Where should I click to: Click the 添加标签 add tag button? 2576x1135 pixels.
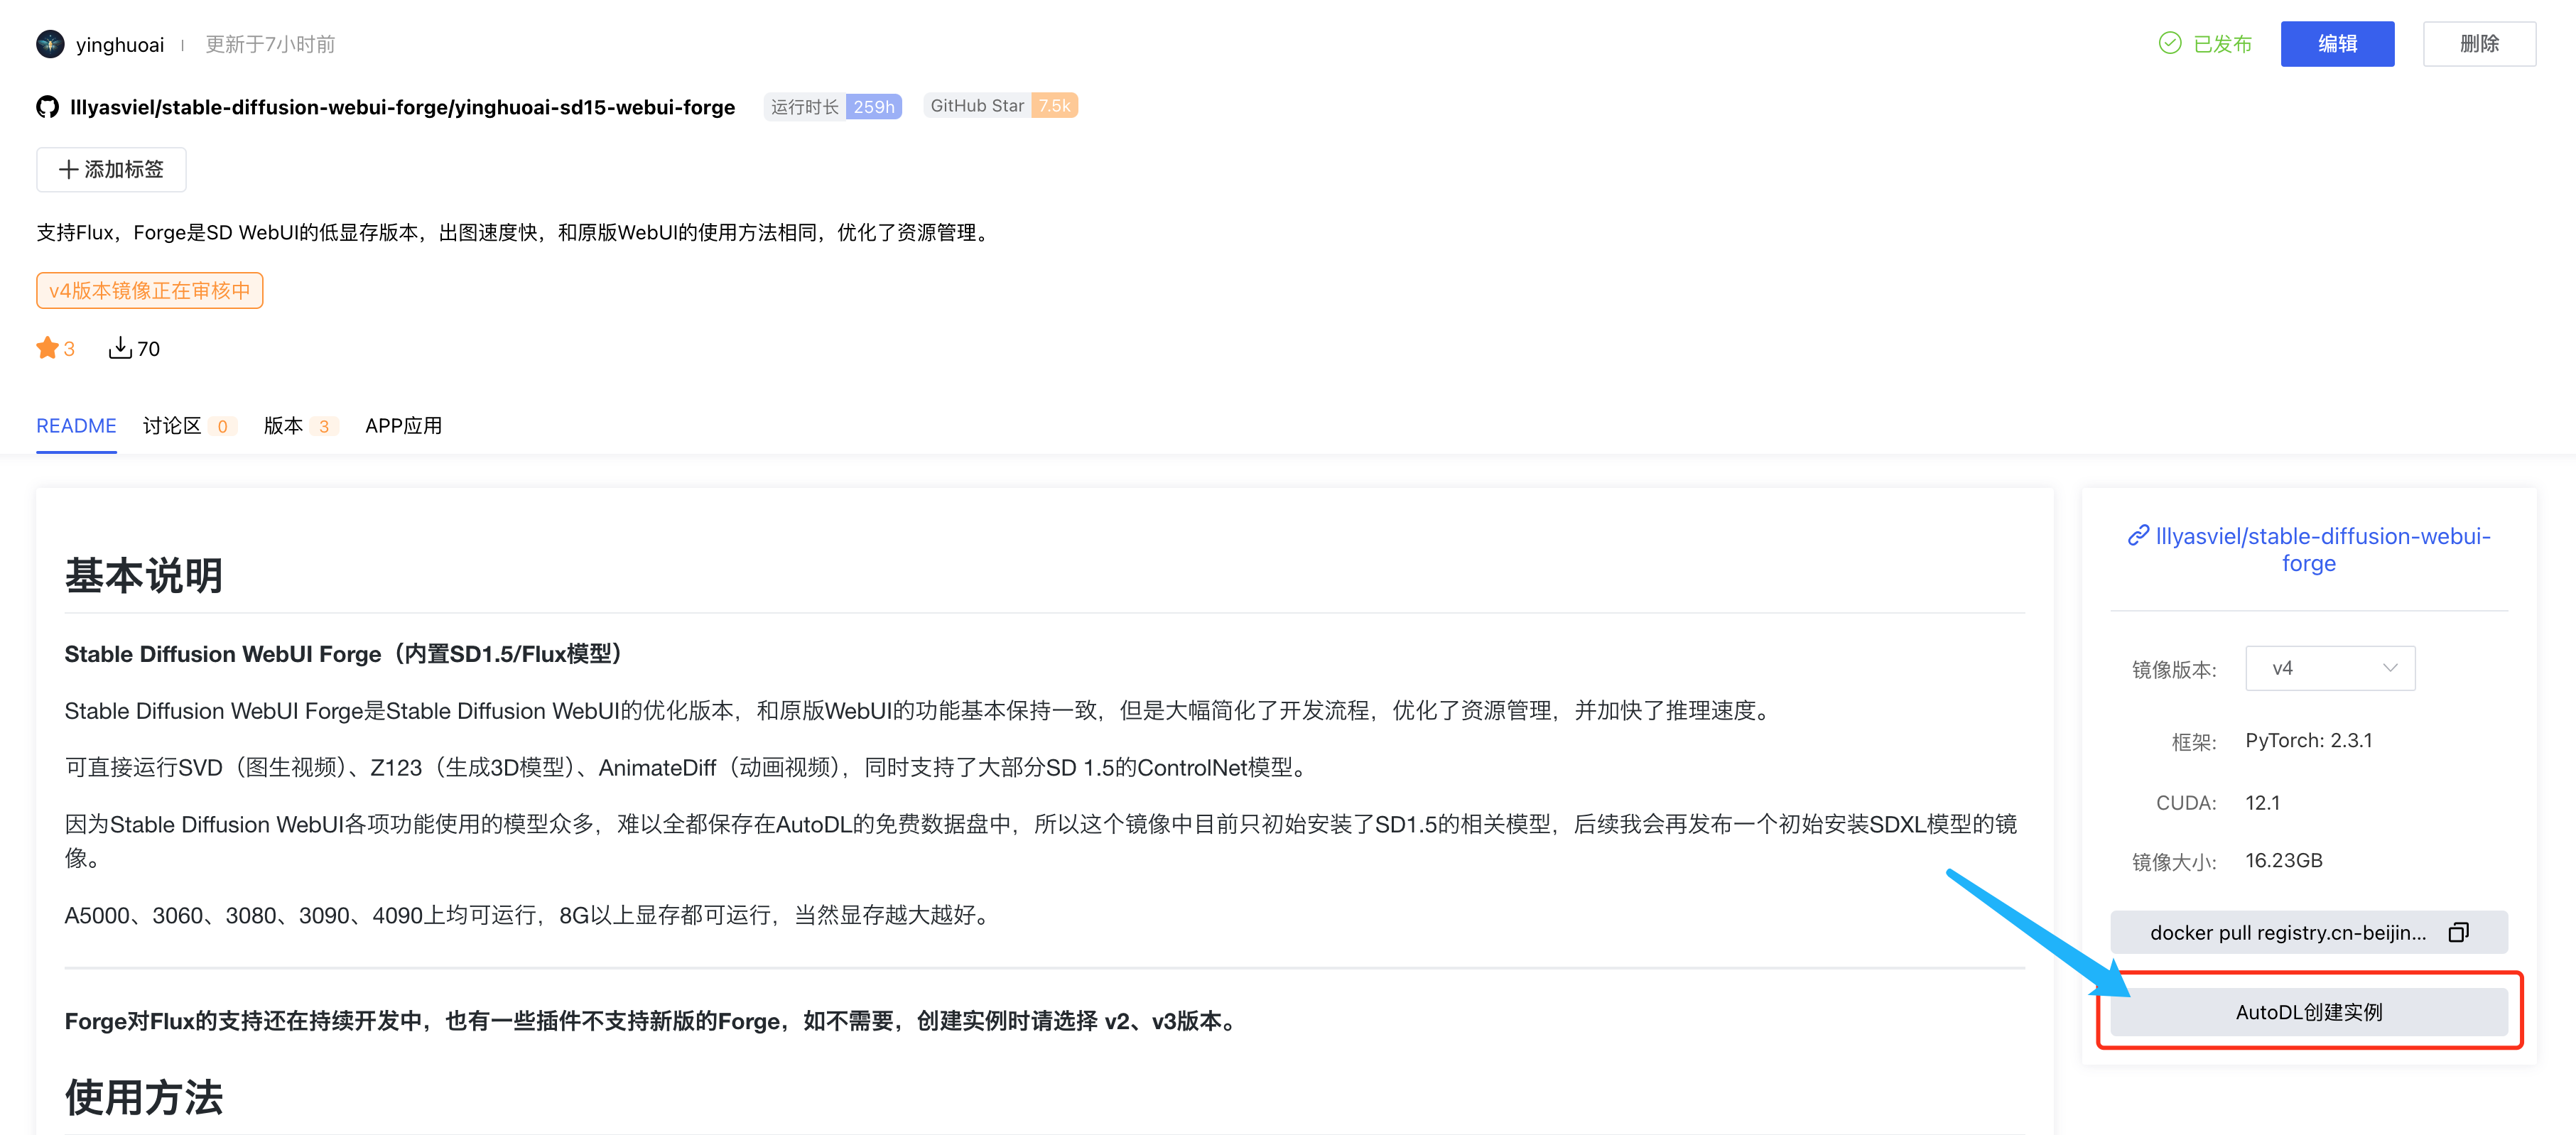pyautogui.click(x=111, y=169)
